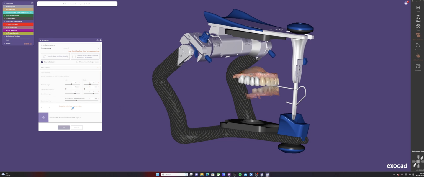This screenshot has width=424, height=177.
Task: Open the Wizard tool
Action: tap(418, 18)
